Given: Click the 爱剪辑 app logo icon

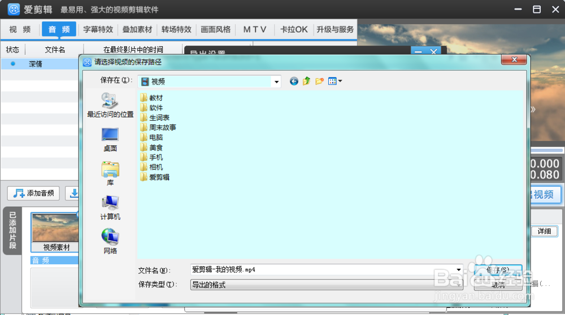Looking at the screenshot, I should [x=14, y=10].
